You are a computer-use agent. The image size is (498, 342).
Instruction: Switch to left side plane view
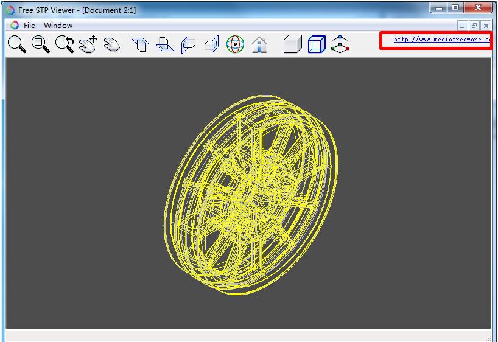(x=188, y=44)
